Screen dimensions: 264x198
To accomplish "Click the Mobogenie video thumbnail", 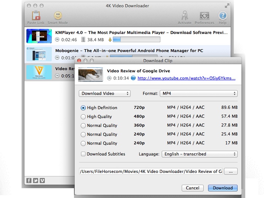I will click(39, 54).
